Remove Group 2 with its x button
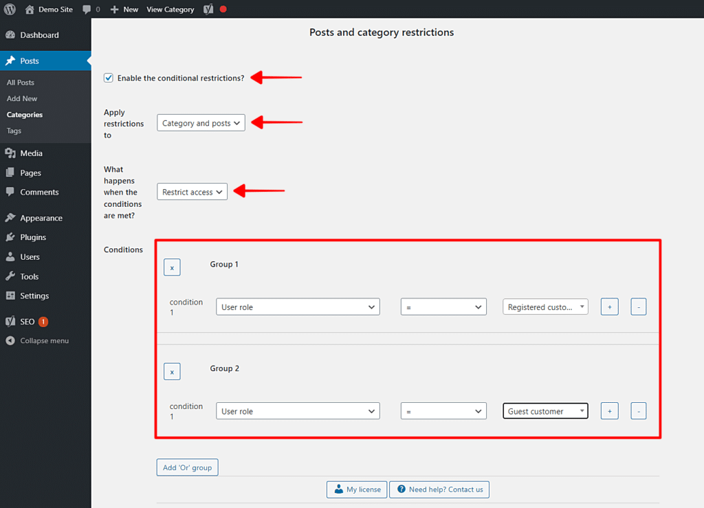704x508 pixels. click(x=172, y=371)
